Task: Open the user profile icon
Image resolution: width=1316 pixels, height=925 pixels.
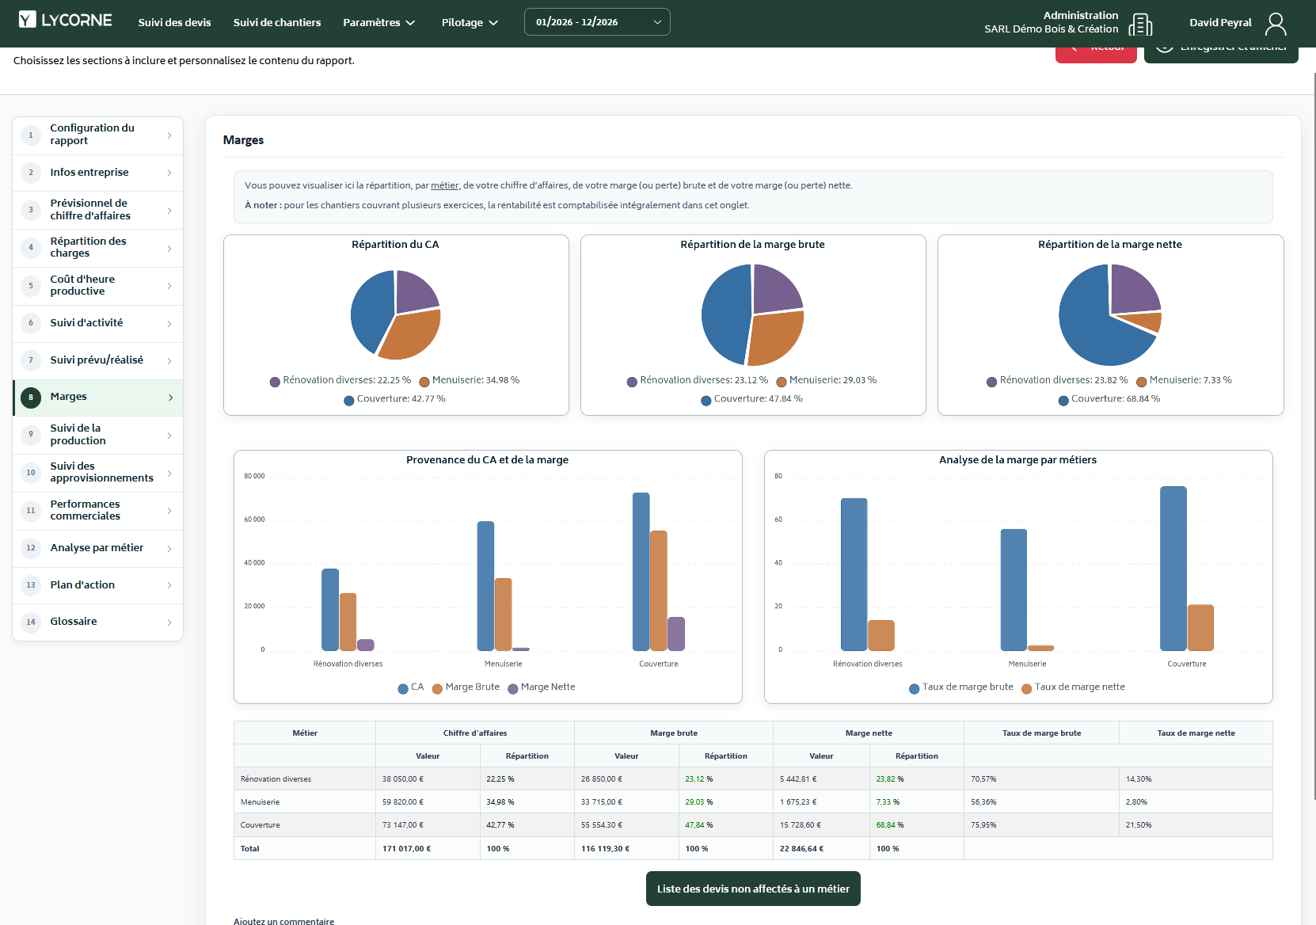Action: [x=1276, y=24]
